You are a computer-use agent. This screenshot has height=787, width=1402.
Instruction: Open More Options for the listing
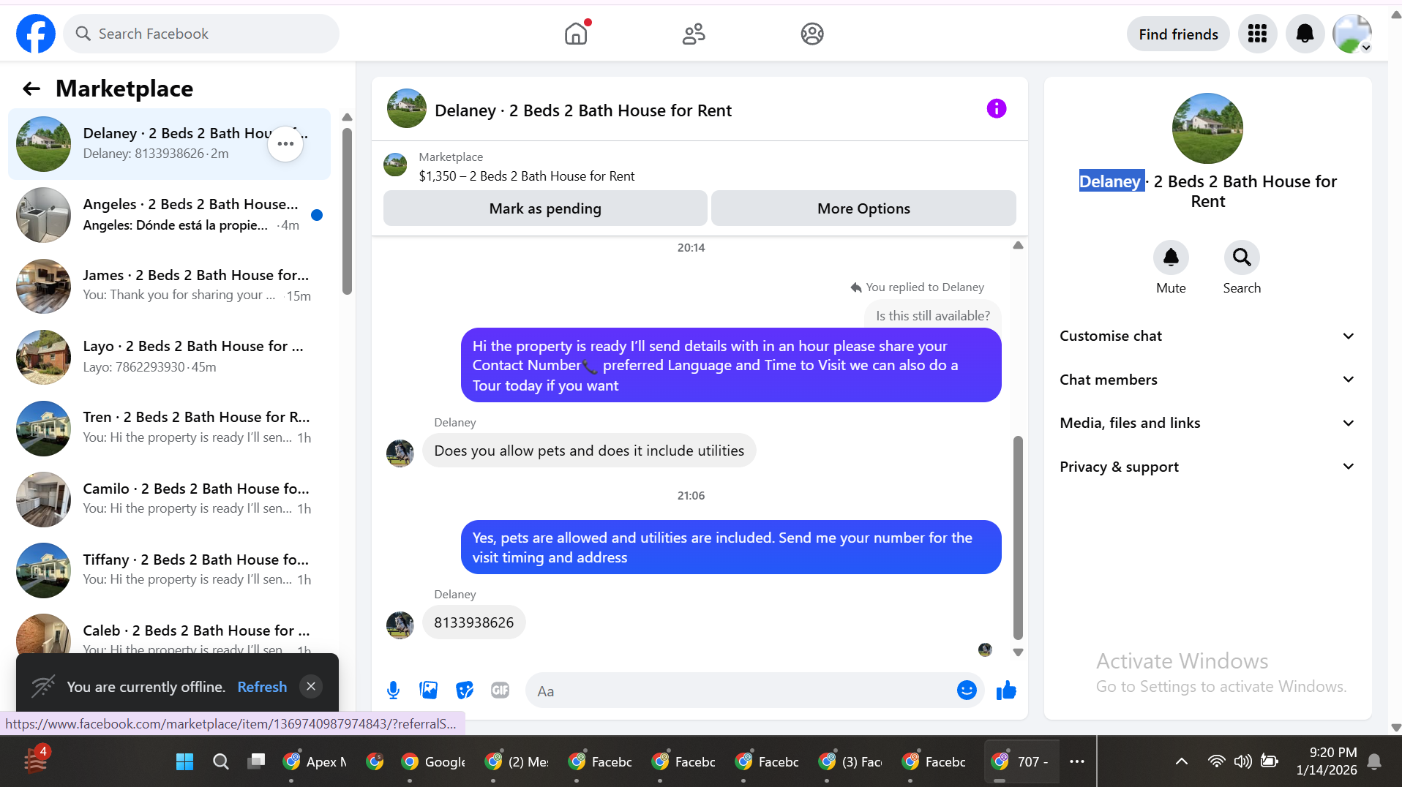[x=863, y=208]
